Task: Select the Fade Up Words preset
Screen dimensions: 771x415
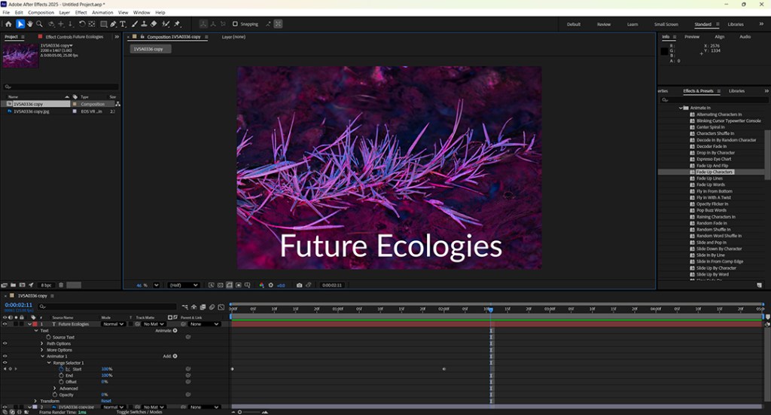Action: click(711, 185)
